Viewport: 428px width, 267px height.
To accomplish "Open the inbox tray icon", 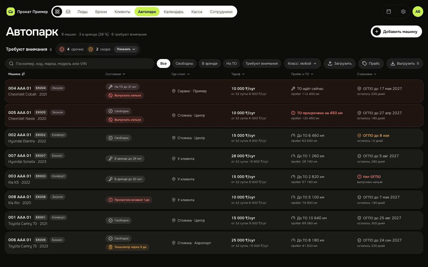I will (x=68, y=12).
